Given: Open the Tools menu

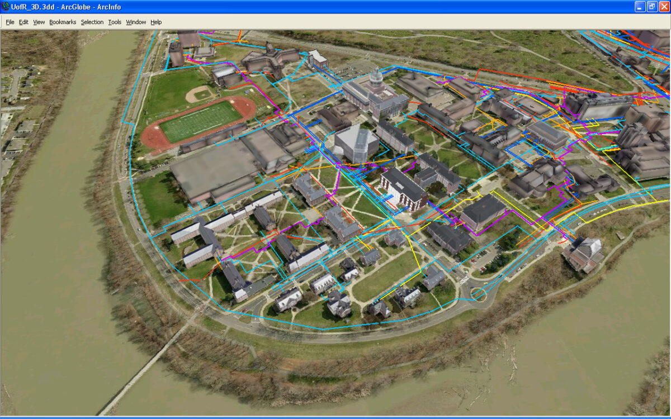Looking at the screenshot, I should (x=115, y=22).
